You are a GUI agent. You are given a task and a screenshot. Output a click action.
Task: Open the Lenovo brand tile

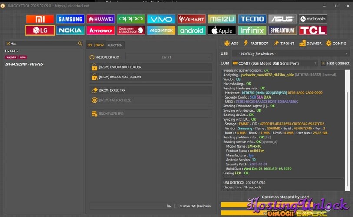point(101,30)
